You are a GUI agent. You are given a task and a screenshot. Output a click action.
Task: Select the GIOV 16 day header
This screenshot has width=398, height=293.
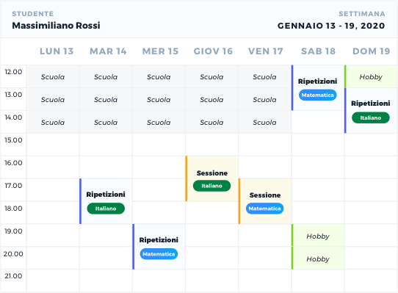[213, 51]
